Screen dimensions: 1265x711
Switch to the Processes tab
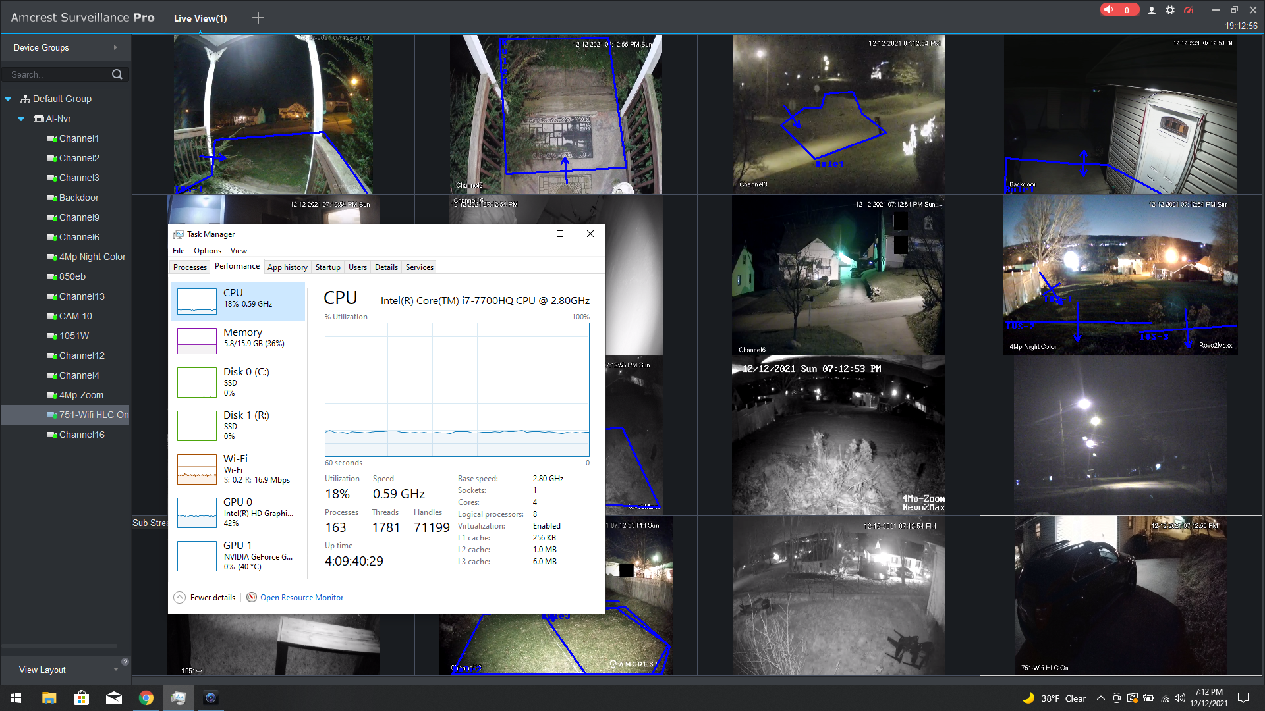click(x=190, y=267)
